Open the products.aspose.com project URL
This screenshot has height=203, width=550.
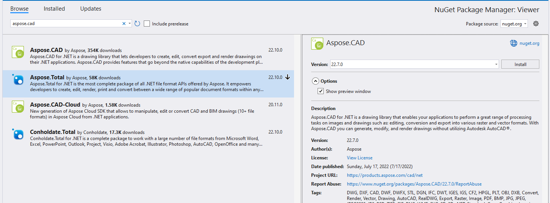pos(385,175)
